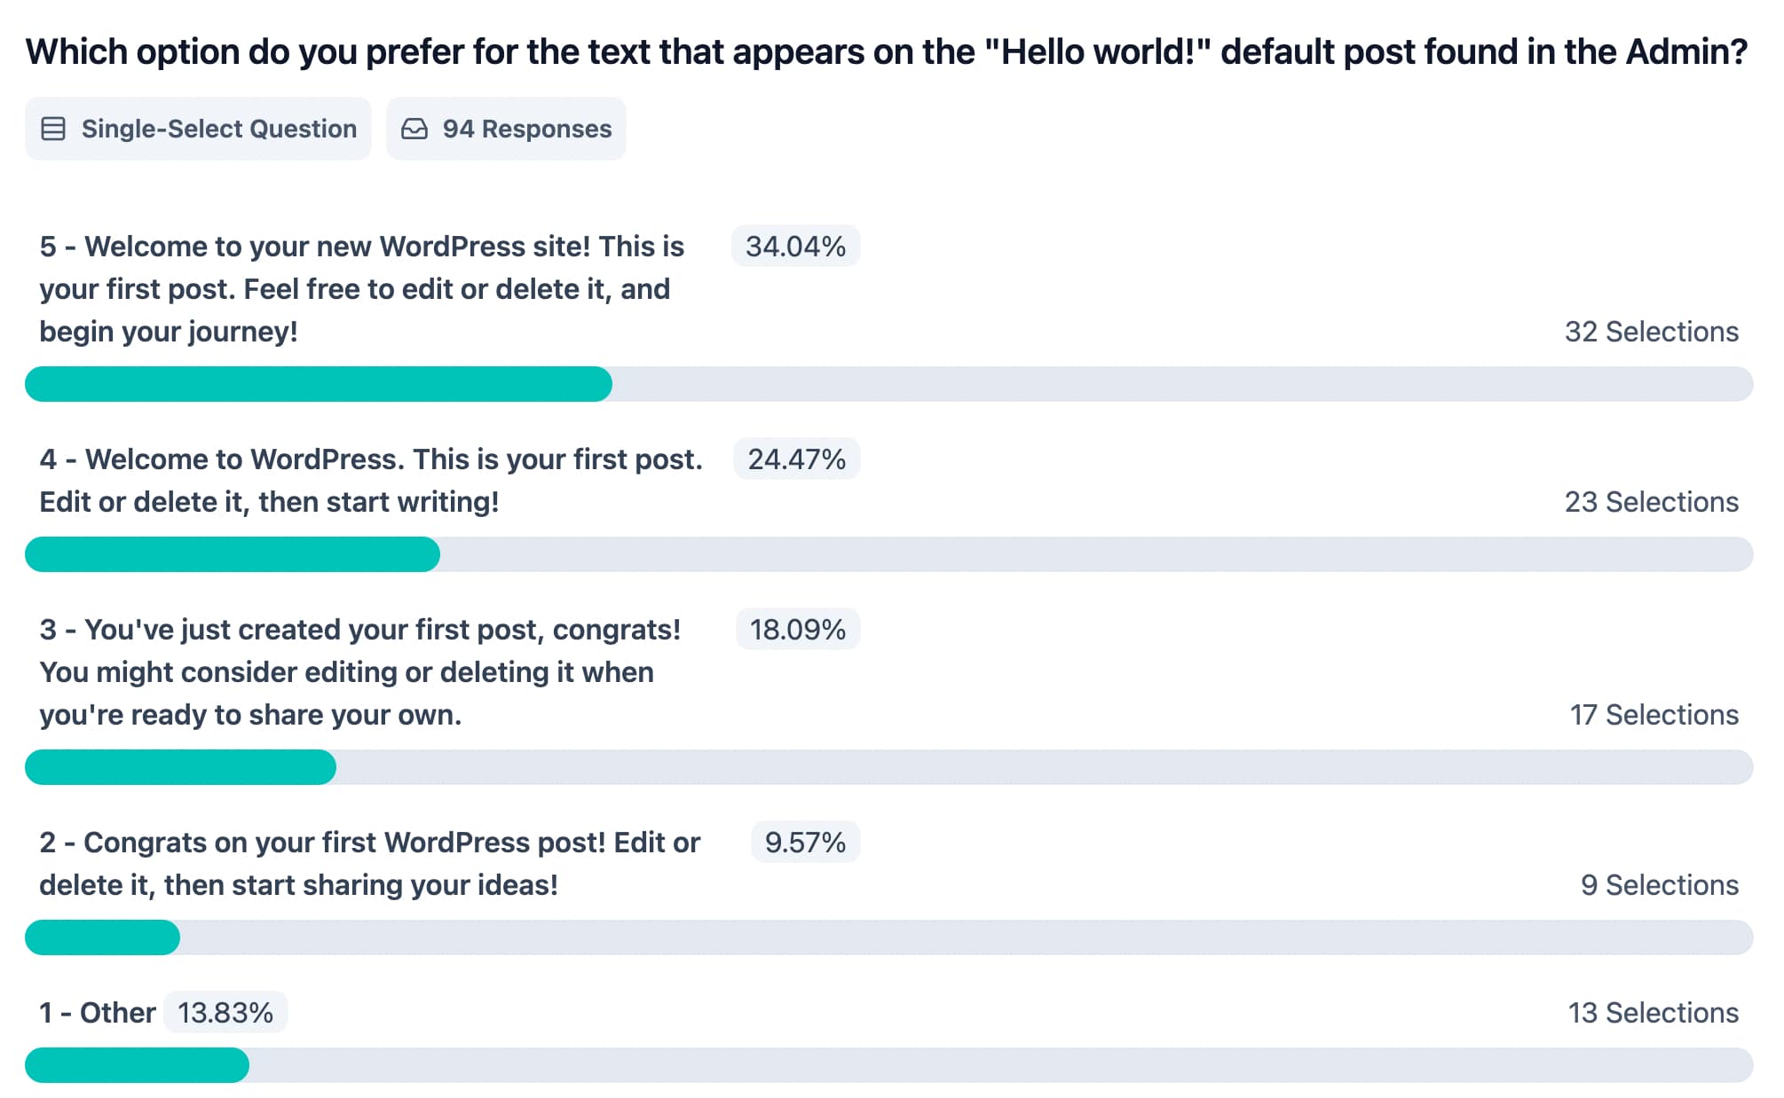This screenshot has height=1098, width=1784.
Task: Select the '1 - Other' option label
Action: pyautogui.click(x=98, y=1013)
